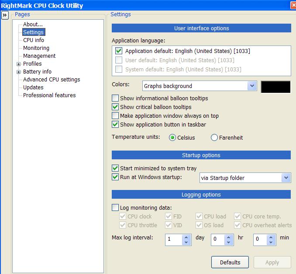
Task: Click the Defaults button
Action: pyautogui.click(x=230, y=262)
